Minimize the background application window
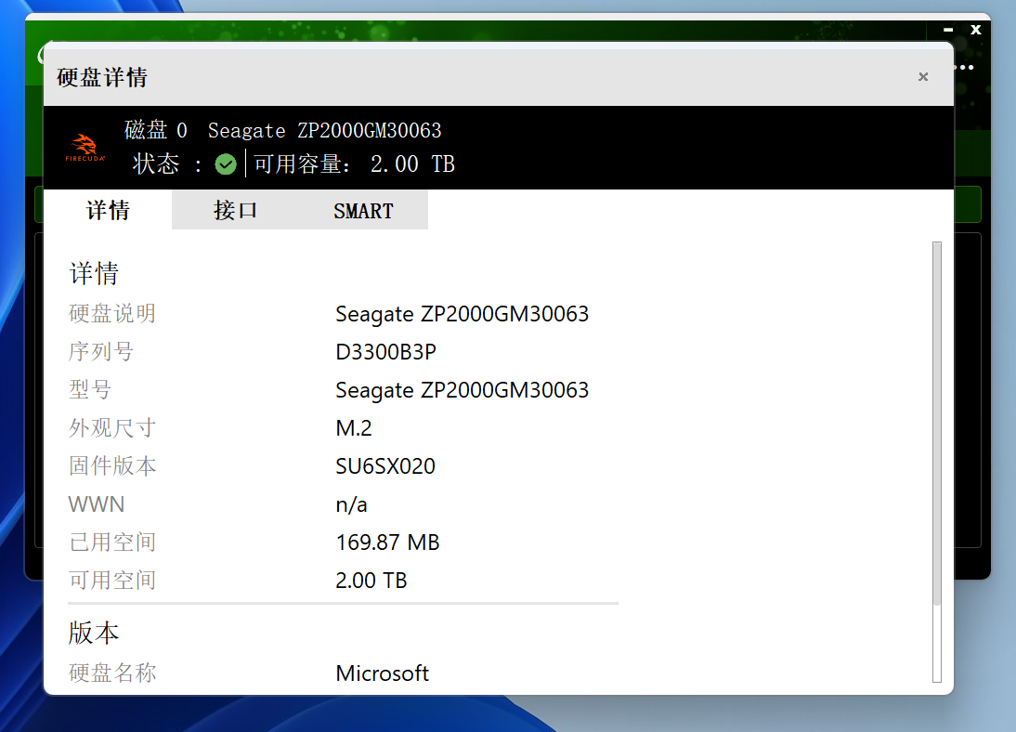Image resolution: width=1016 pixels, height=732 pixels. (x=948, y=30)
